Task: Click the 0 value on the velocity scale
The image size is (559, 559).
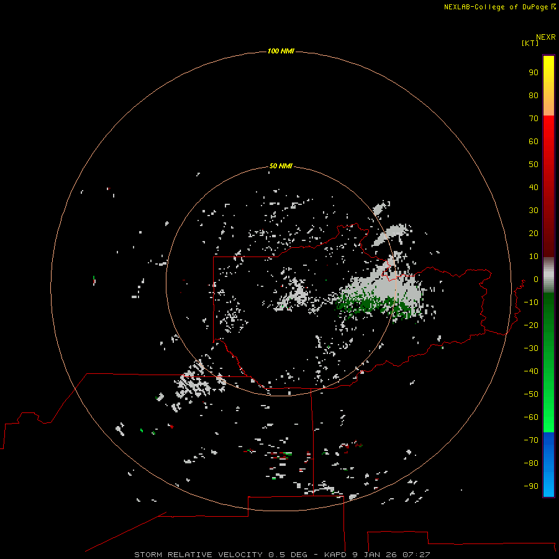Action: [x=535, y=279]
